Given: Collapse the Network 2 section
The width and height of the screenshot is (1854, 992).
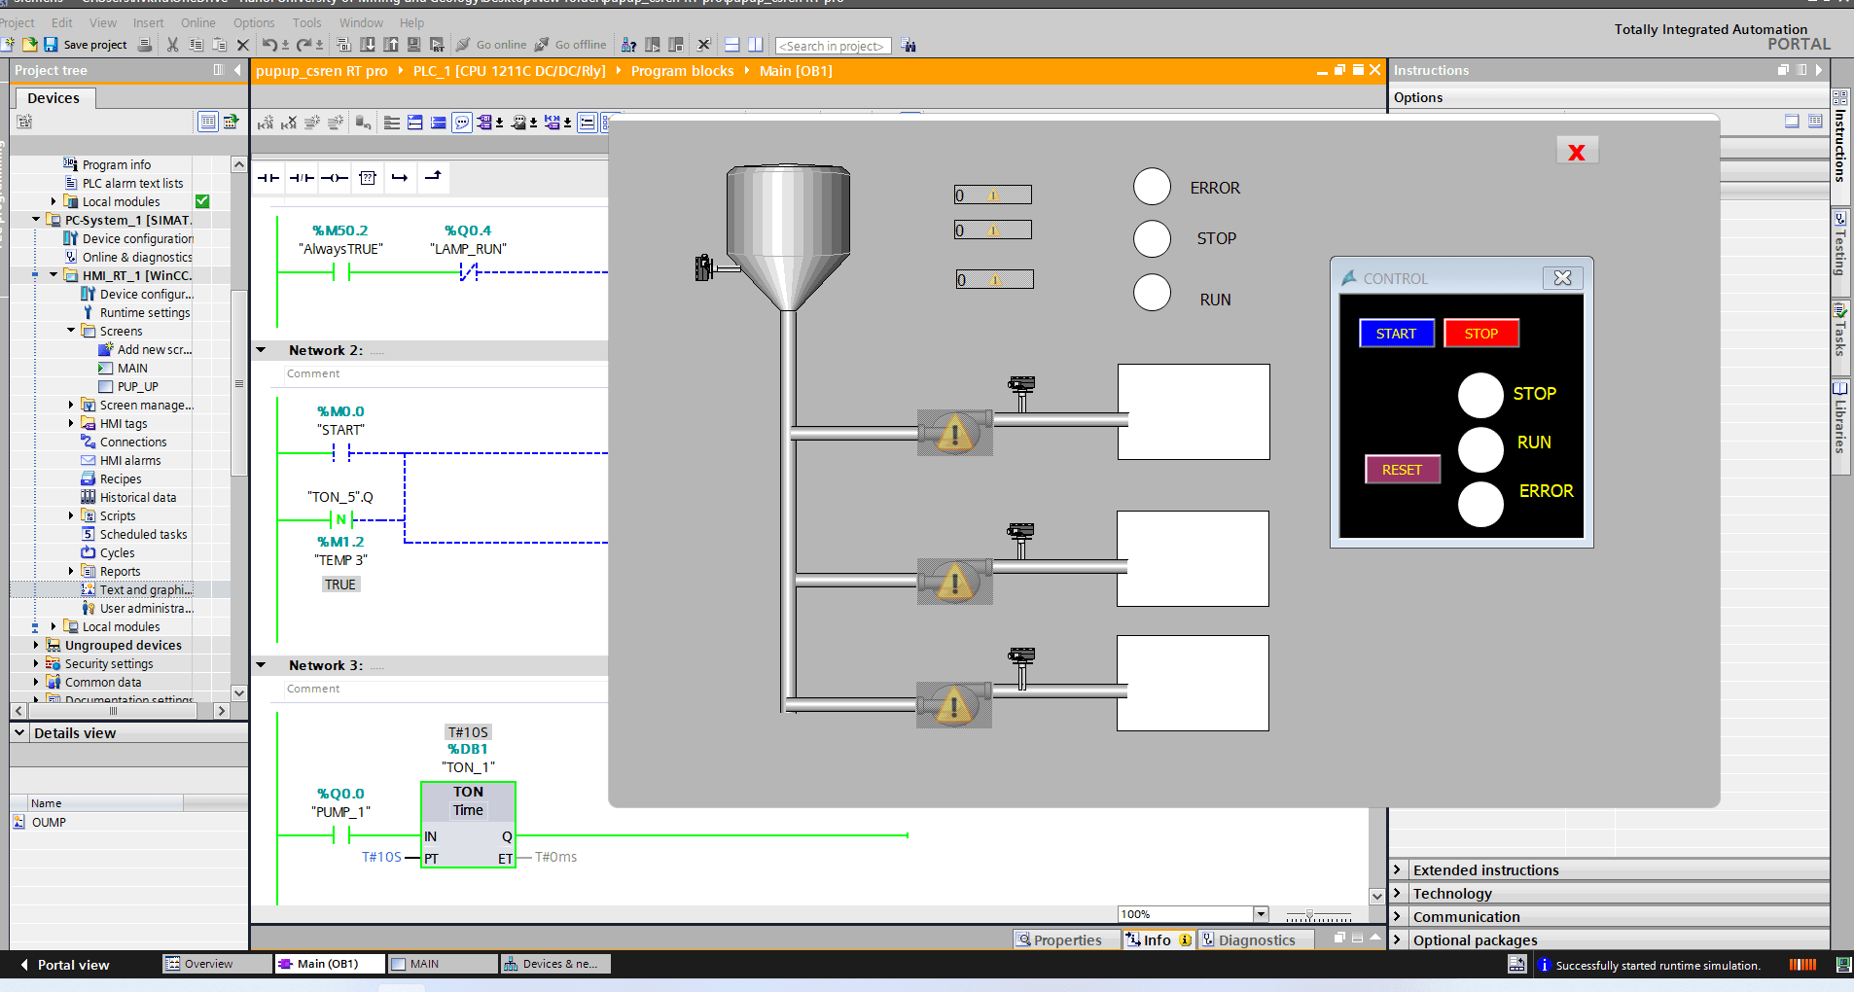Looking at the screenshot, I should (261, 350).
